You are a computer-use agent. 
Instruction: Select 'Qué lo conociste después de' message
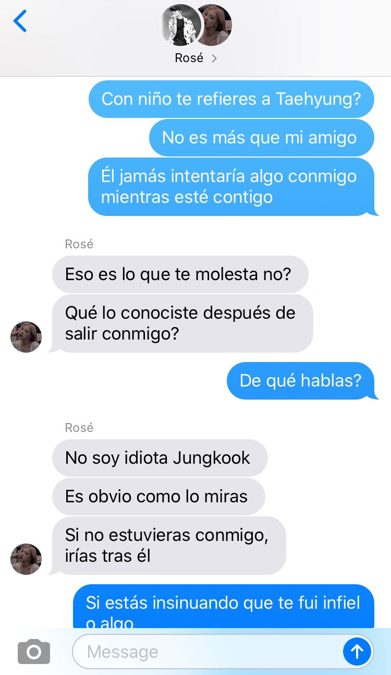[182, 323]
